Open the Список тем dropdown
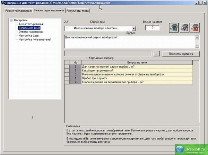This screenshot has width=208, height=155. (134, 28)
